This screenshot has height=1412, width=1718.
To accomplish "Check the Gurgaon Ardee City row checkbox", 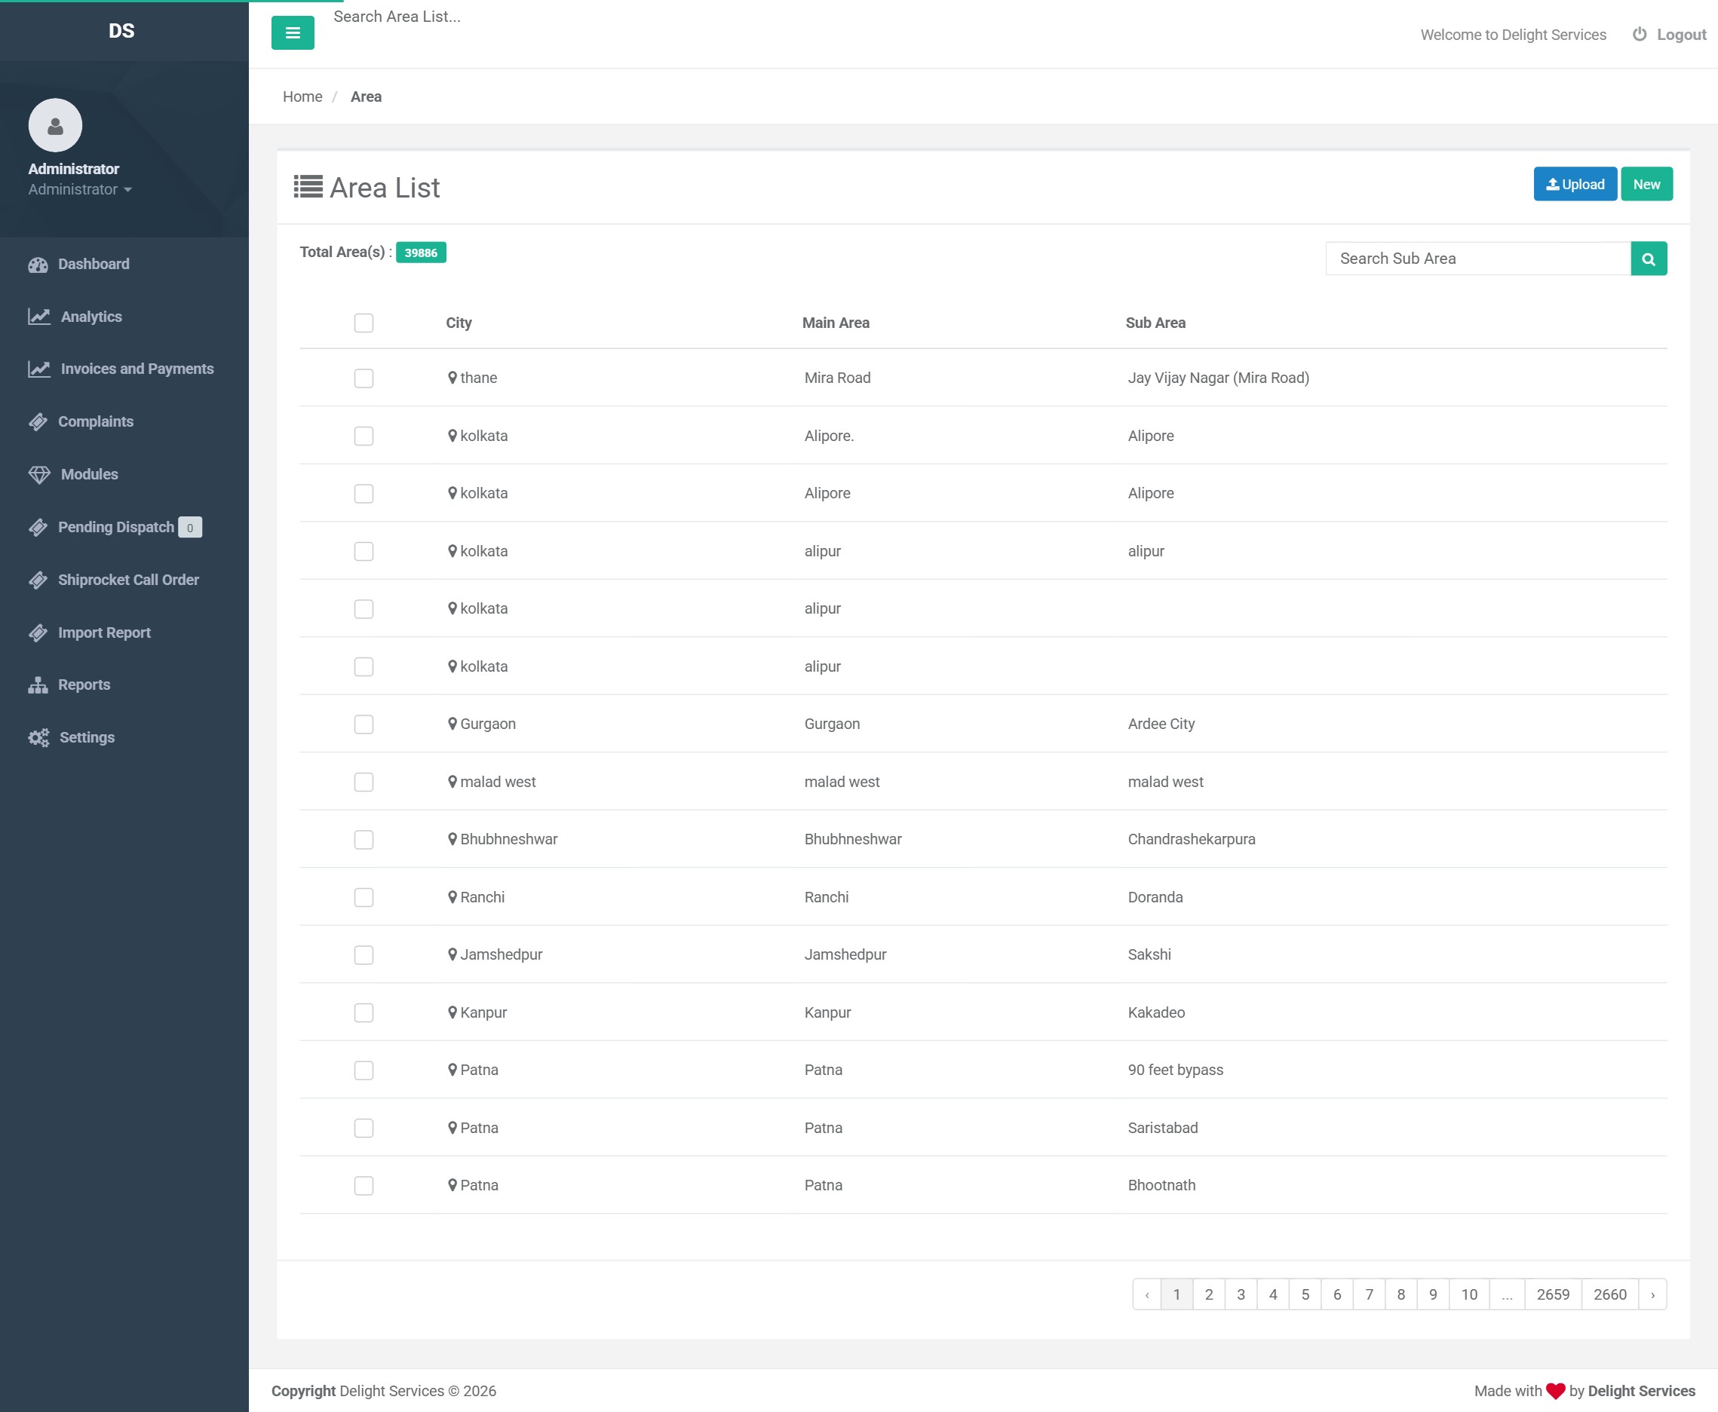I will (364, 724).
